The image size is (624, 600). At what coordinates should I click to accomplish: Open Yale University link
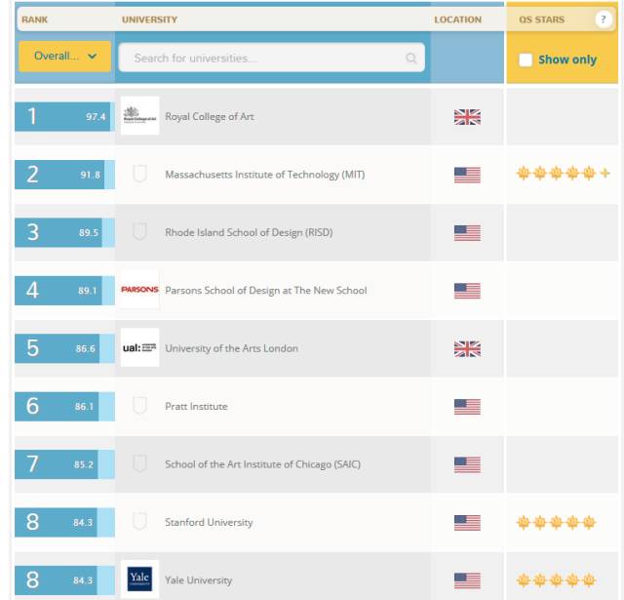[198, 580]
